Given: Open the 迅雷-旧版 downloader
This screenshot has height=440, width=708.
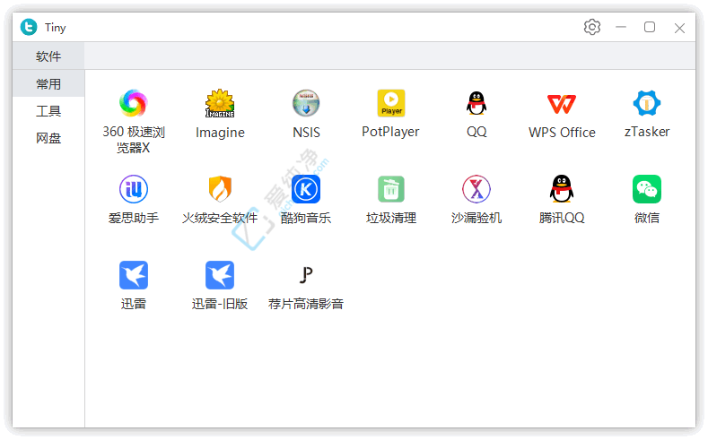Looking at the screenshot, I should (220, 275).
